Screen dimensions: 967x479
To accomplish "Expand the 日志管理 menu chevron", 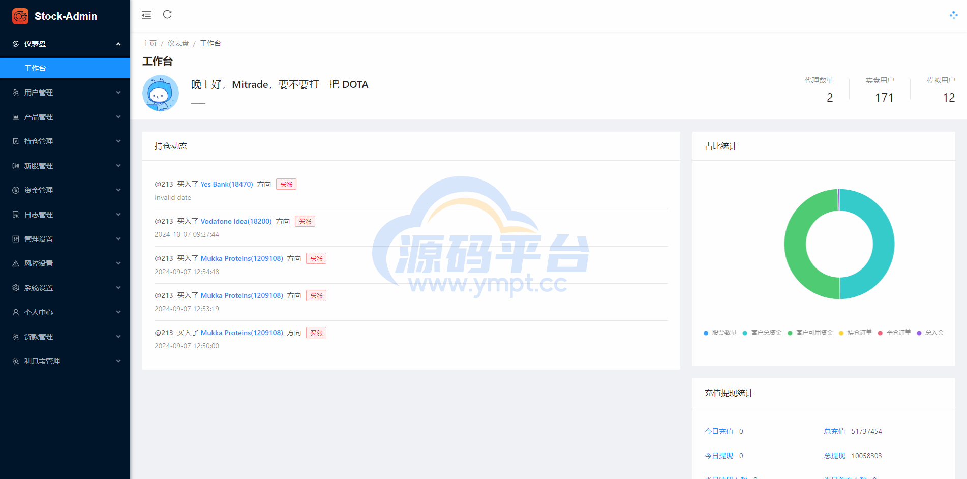I will pyautogui.click(x=118, y=215).
